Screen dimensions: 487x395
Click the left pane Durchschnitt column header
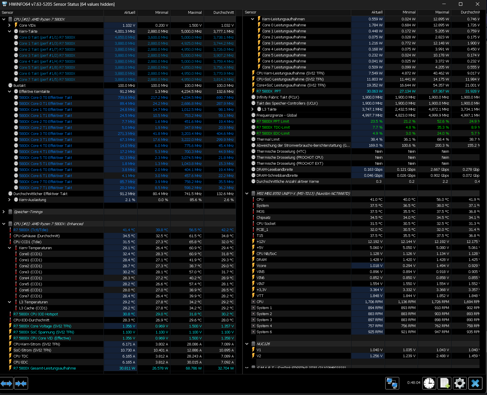(x=220, y=12)
